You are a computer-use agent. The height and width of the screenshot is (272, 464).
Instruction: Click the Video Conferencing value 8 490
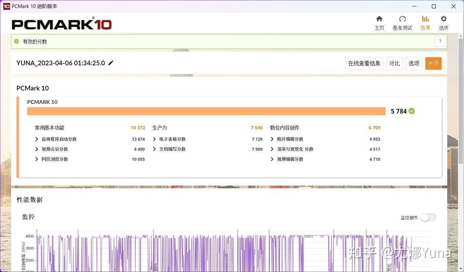(x=139, y=149)
